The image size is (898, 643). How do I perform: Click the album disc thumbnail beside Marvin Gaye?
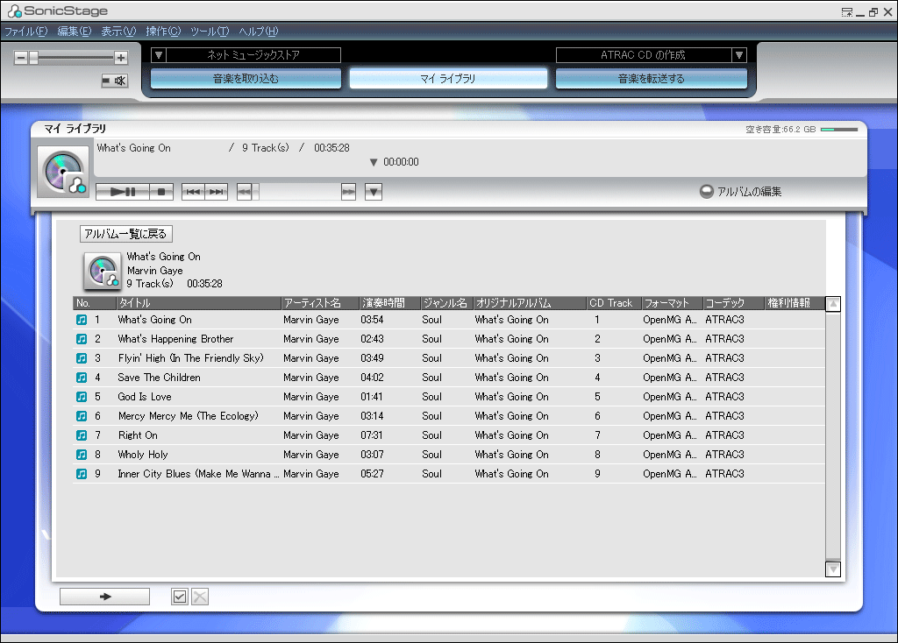[x=102, y=271]
